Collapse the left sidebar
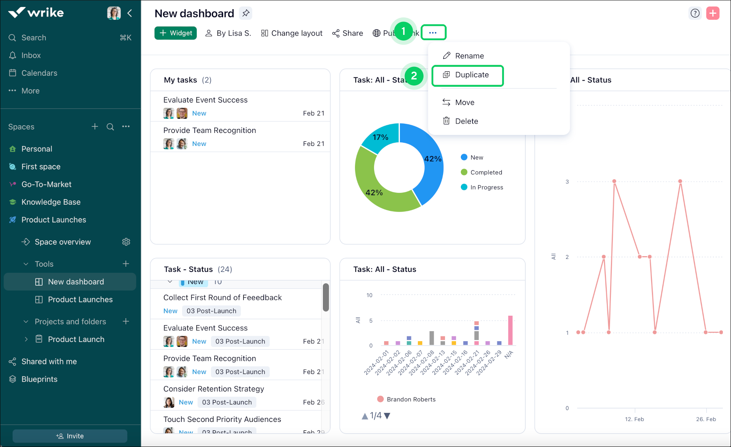Image resolution: width=731 pixels, height=447 pixels. click(130, 13)
